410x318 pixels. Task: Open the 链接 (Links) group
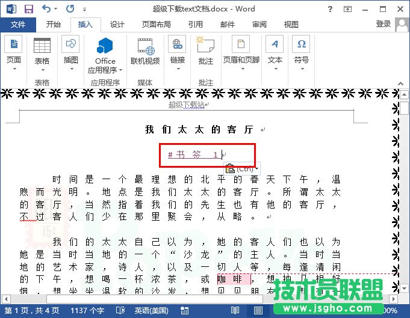click(177, 52)
